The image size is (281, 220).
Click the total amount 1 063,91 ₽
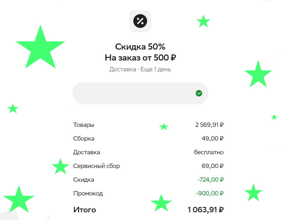(206, 210)
